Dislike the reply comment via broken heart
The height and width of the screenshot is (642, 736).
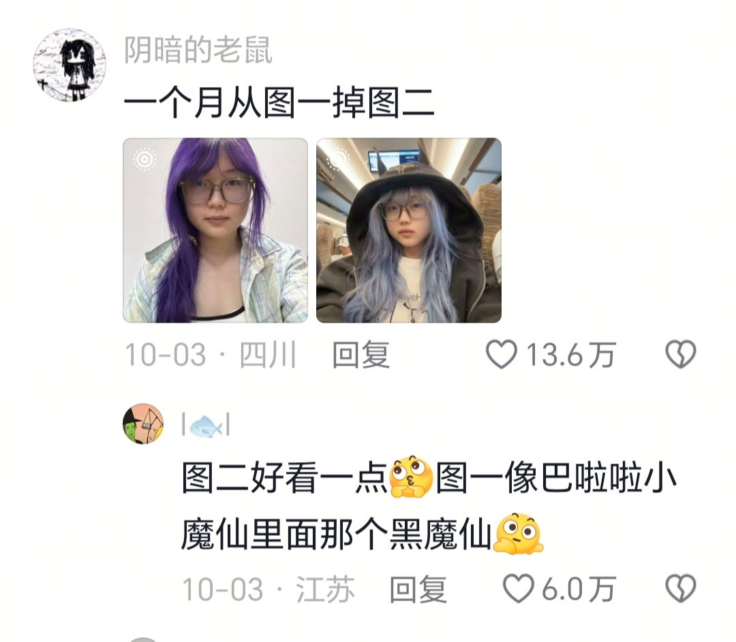tap(681, 589)
